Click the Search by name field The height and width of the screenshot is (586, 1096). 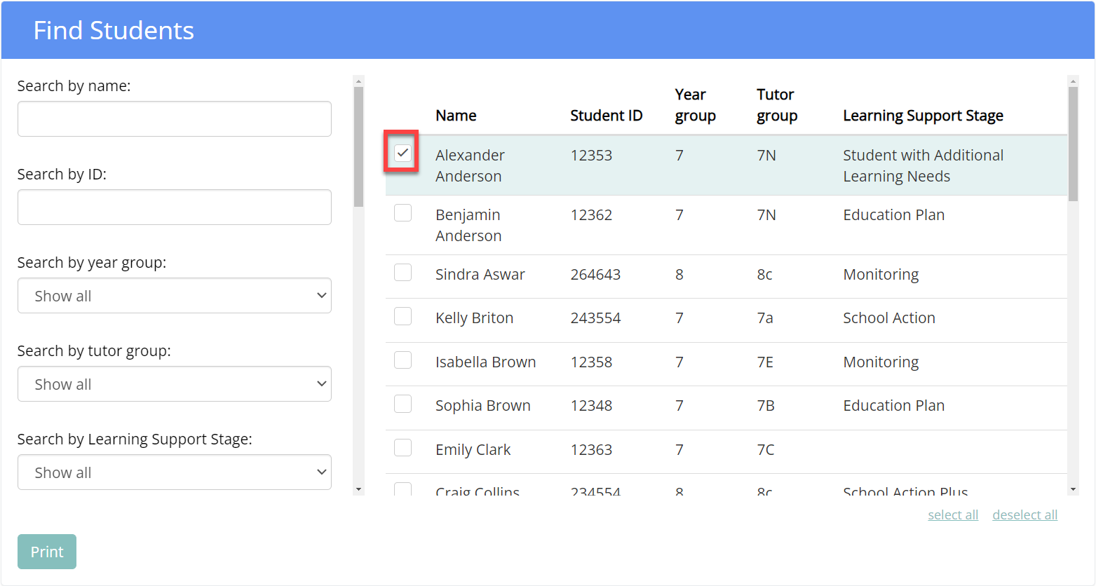[175, 119]
